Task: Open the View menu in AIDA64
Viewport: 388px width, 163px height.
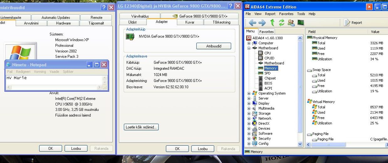Action: [258, 14]
